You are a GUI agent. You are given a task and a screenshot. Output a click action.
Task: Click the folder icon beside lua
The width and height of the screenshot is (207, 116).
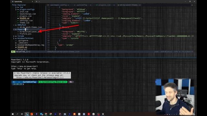[x=18, y=7]
